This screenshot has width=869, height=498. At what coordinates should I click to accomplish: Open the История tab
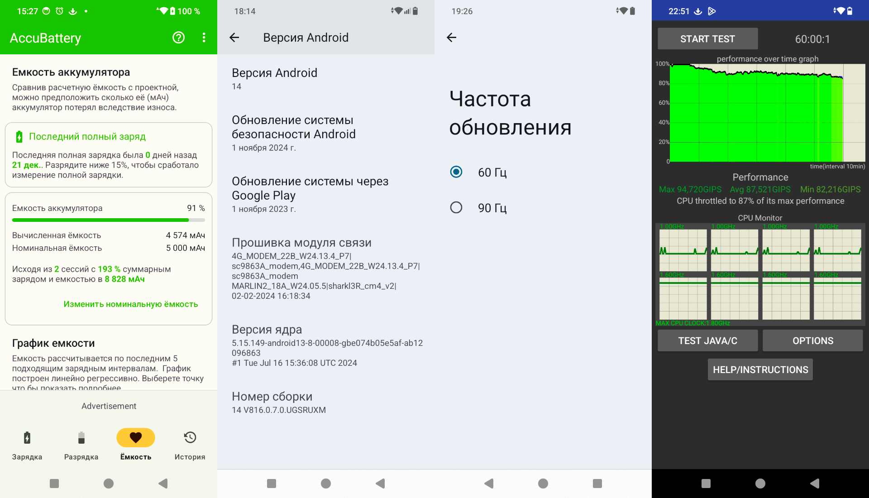click(x=190, y=446)
